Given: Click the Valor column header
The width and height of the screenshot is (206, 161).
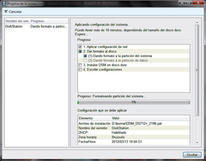Looking at the screenshot, I should click(150, 118).
